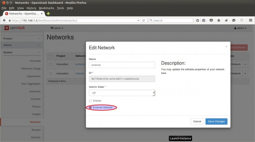This screenshot has width=255, height=142.
Task: Click into the network Name field
Action: click(x=122, y=65)
